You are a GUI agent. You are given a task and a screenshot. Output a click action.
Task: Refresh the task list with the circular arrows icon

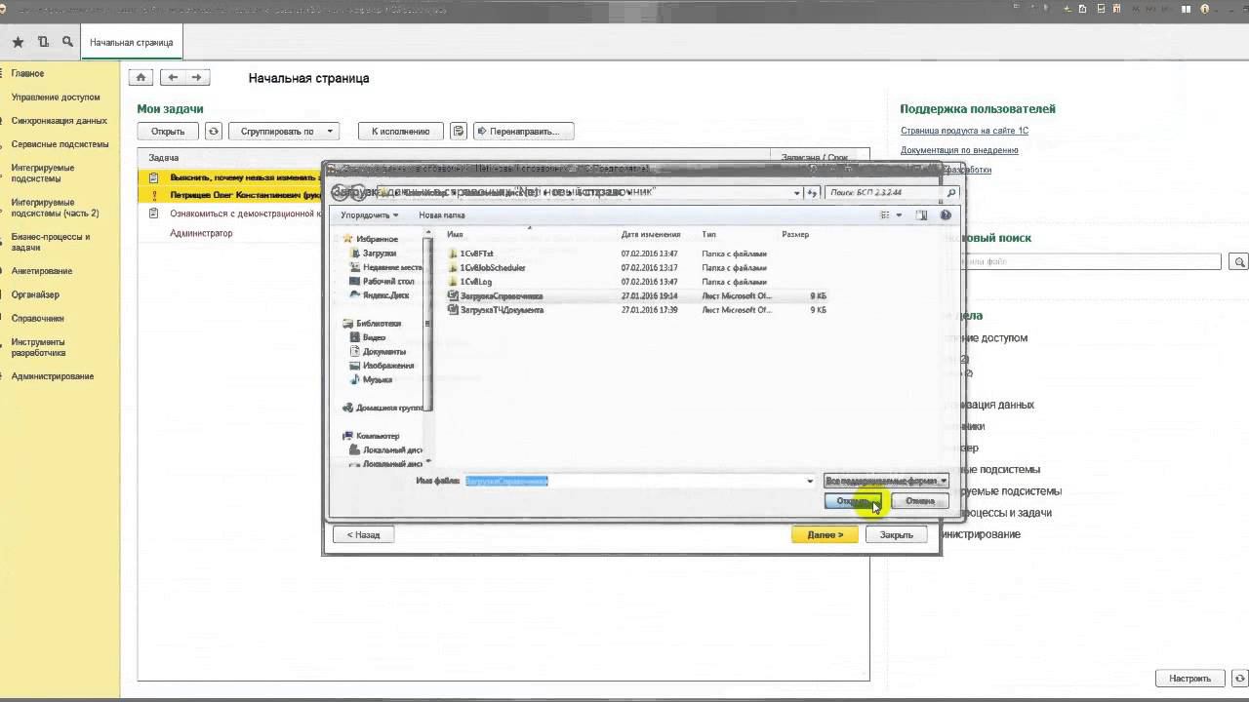coord(214,131)
